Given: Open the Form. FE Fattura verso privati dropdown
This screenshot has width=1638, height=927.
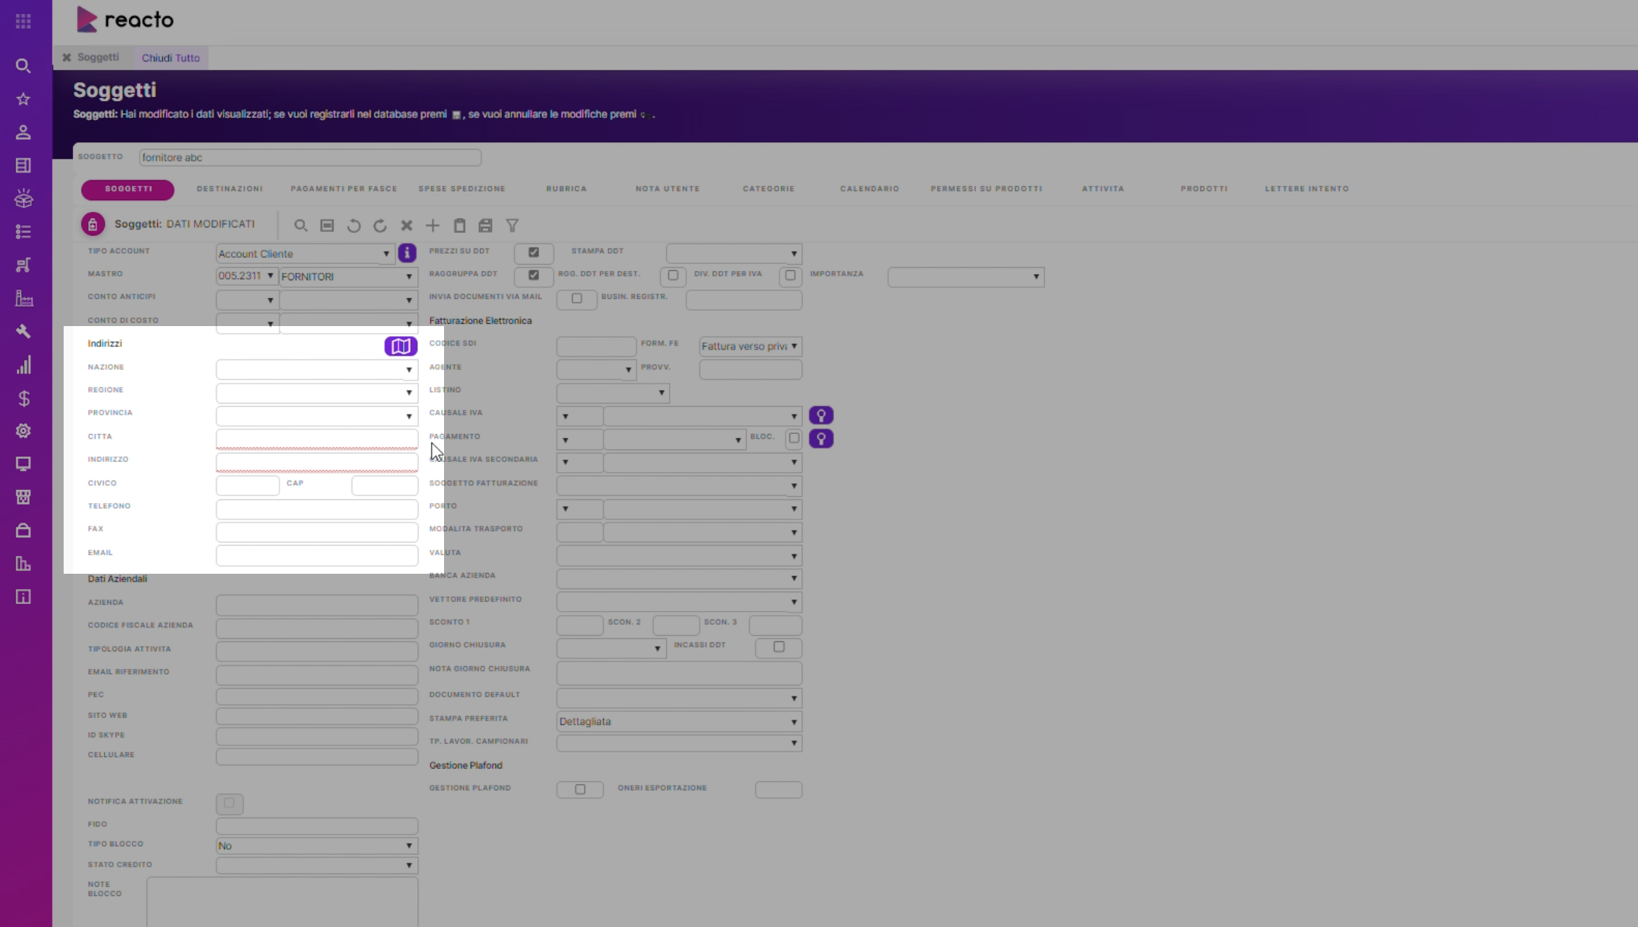Looking at the screenshot, I should click(750, 346).
